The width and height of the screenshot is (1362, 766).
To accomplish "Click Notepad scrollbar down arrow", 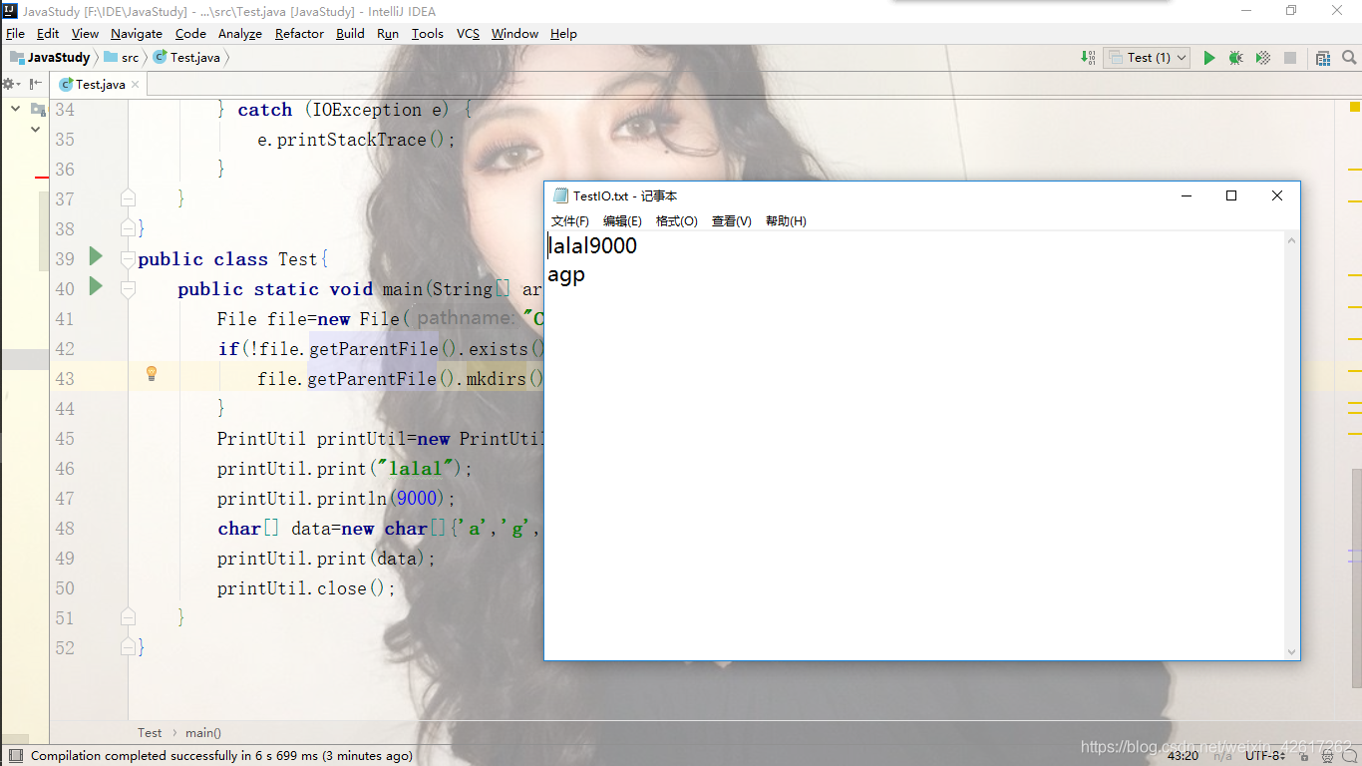I will tap(1292, 652).
